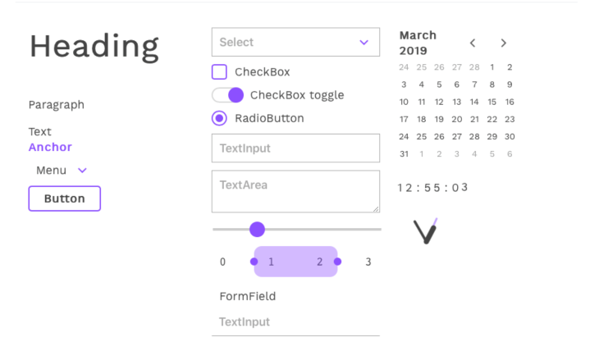
Task: Expand the Menu dropdown
Action: pyautogui.click(x=61, y=171)
